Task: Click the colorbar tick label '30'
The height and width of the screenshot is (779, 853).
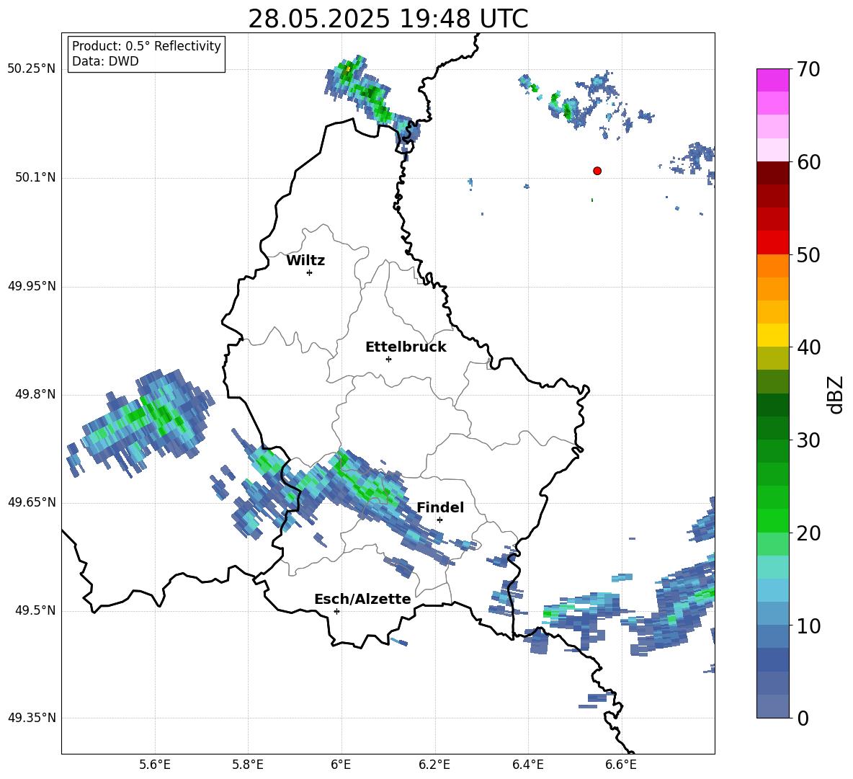Action: pyautogui.click(x=808, y=440)
